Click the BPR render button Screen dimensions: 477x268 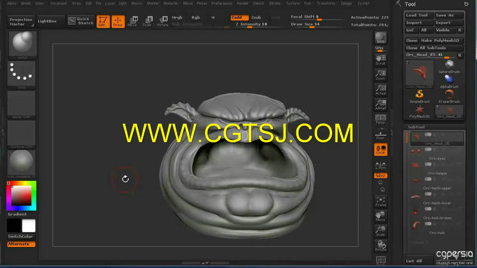(x=380, y=38)
